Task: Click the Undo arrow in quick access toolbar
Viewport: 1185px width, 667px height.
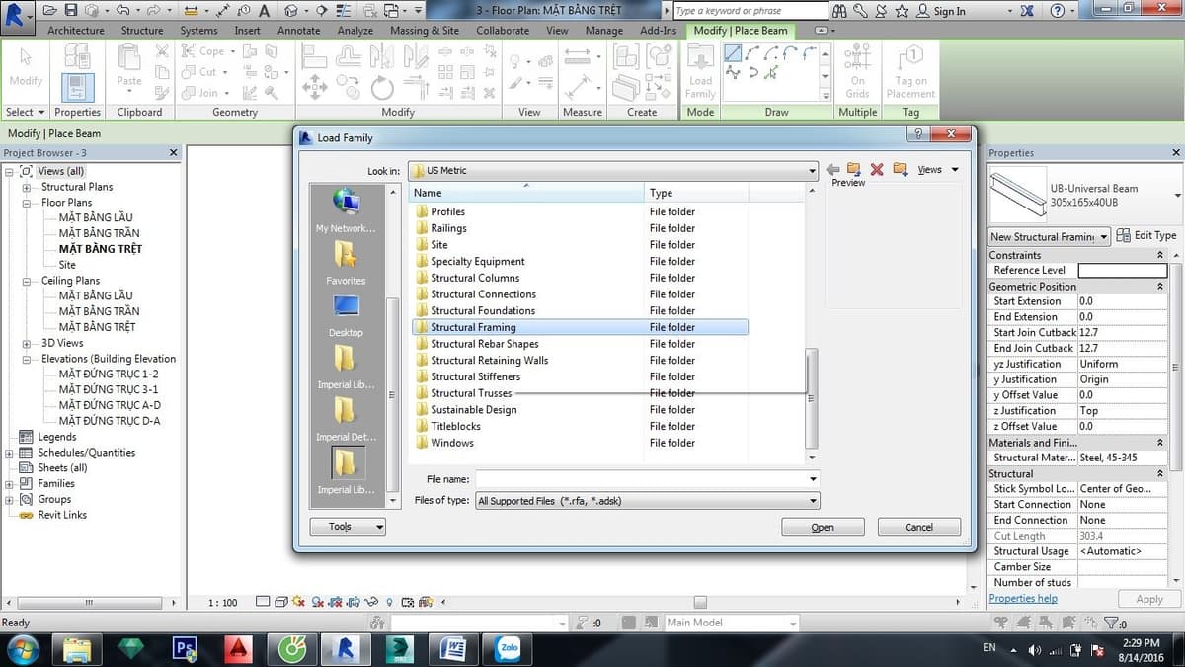Action: click(x=122, y=11)
